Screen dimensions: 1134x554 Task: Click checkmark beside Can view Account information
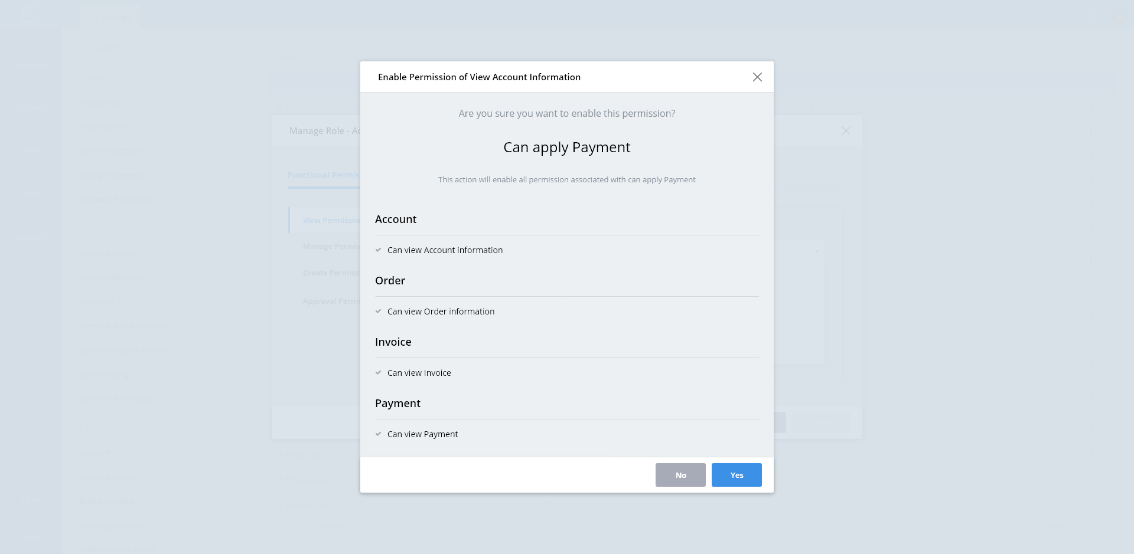point(379,250)
